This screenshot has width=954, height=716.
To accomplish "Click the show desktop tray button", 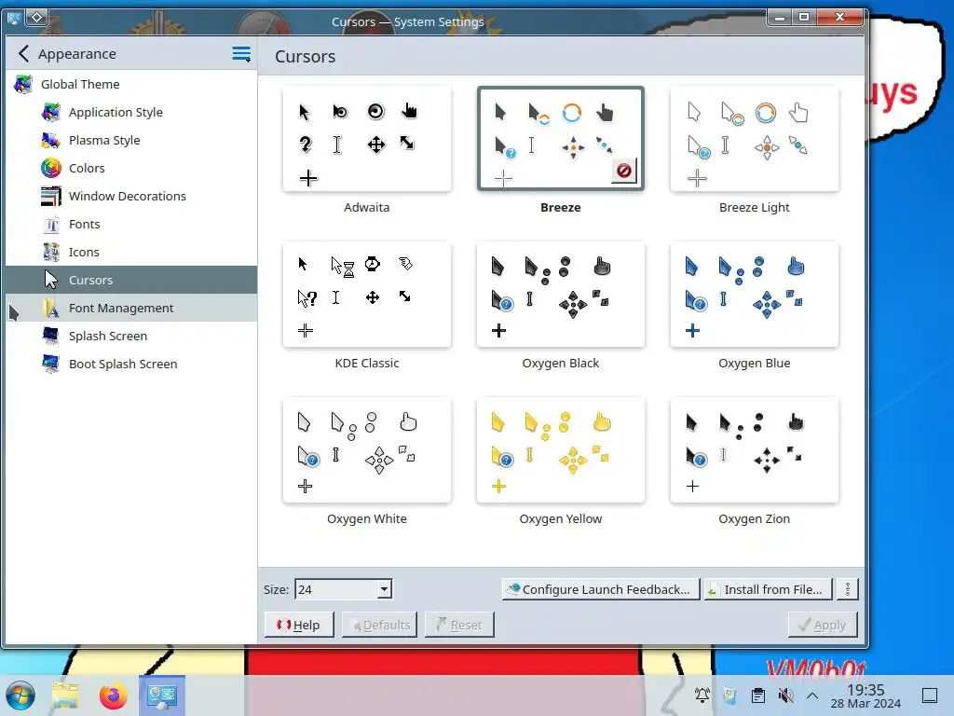I will pos(930,695).
